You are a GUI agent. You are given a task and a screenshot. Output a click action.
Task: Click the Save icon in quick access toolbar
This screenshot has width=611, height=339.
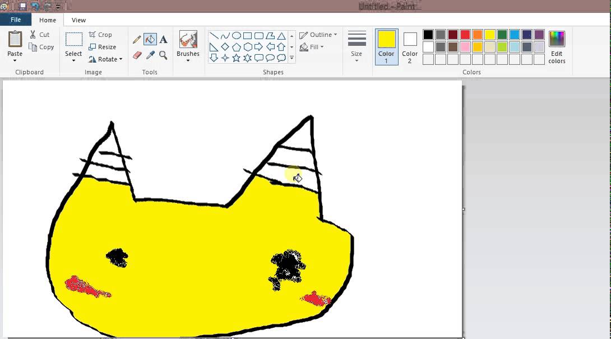[22, 6]
